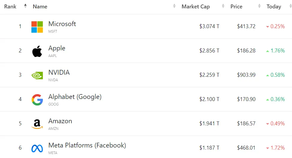Click the Microsoft four-square logo

[37, 27]
